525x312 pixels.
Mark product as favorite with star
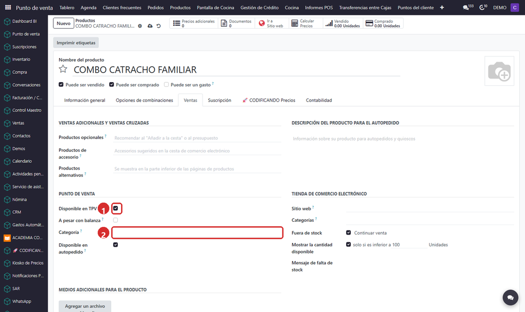[x=63, y=69]
